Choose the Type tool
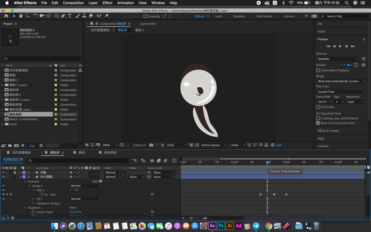This screenshot has height=232, width=371. (70, 16)
